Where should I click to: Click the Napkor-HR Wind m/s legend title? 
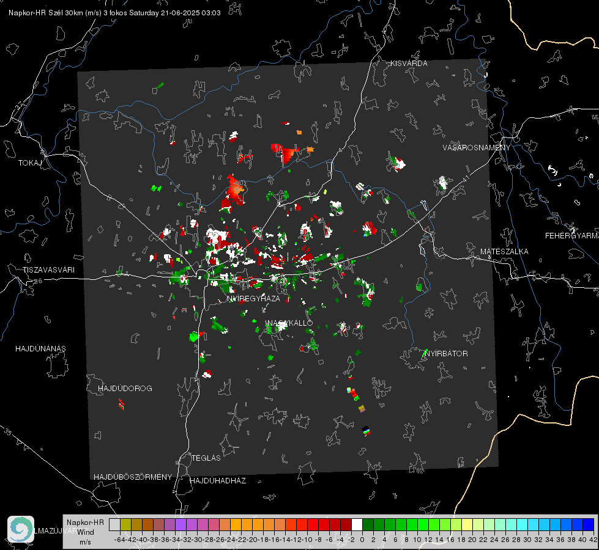[x=85, y=532]
